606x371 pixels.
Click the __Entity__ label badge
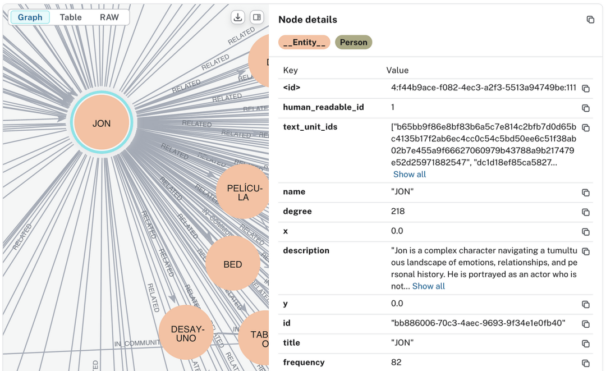pos(304,42)
